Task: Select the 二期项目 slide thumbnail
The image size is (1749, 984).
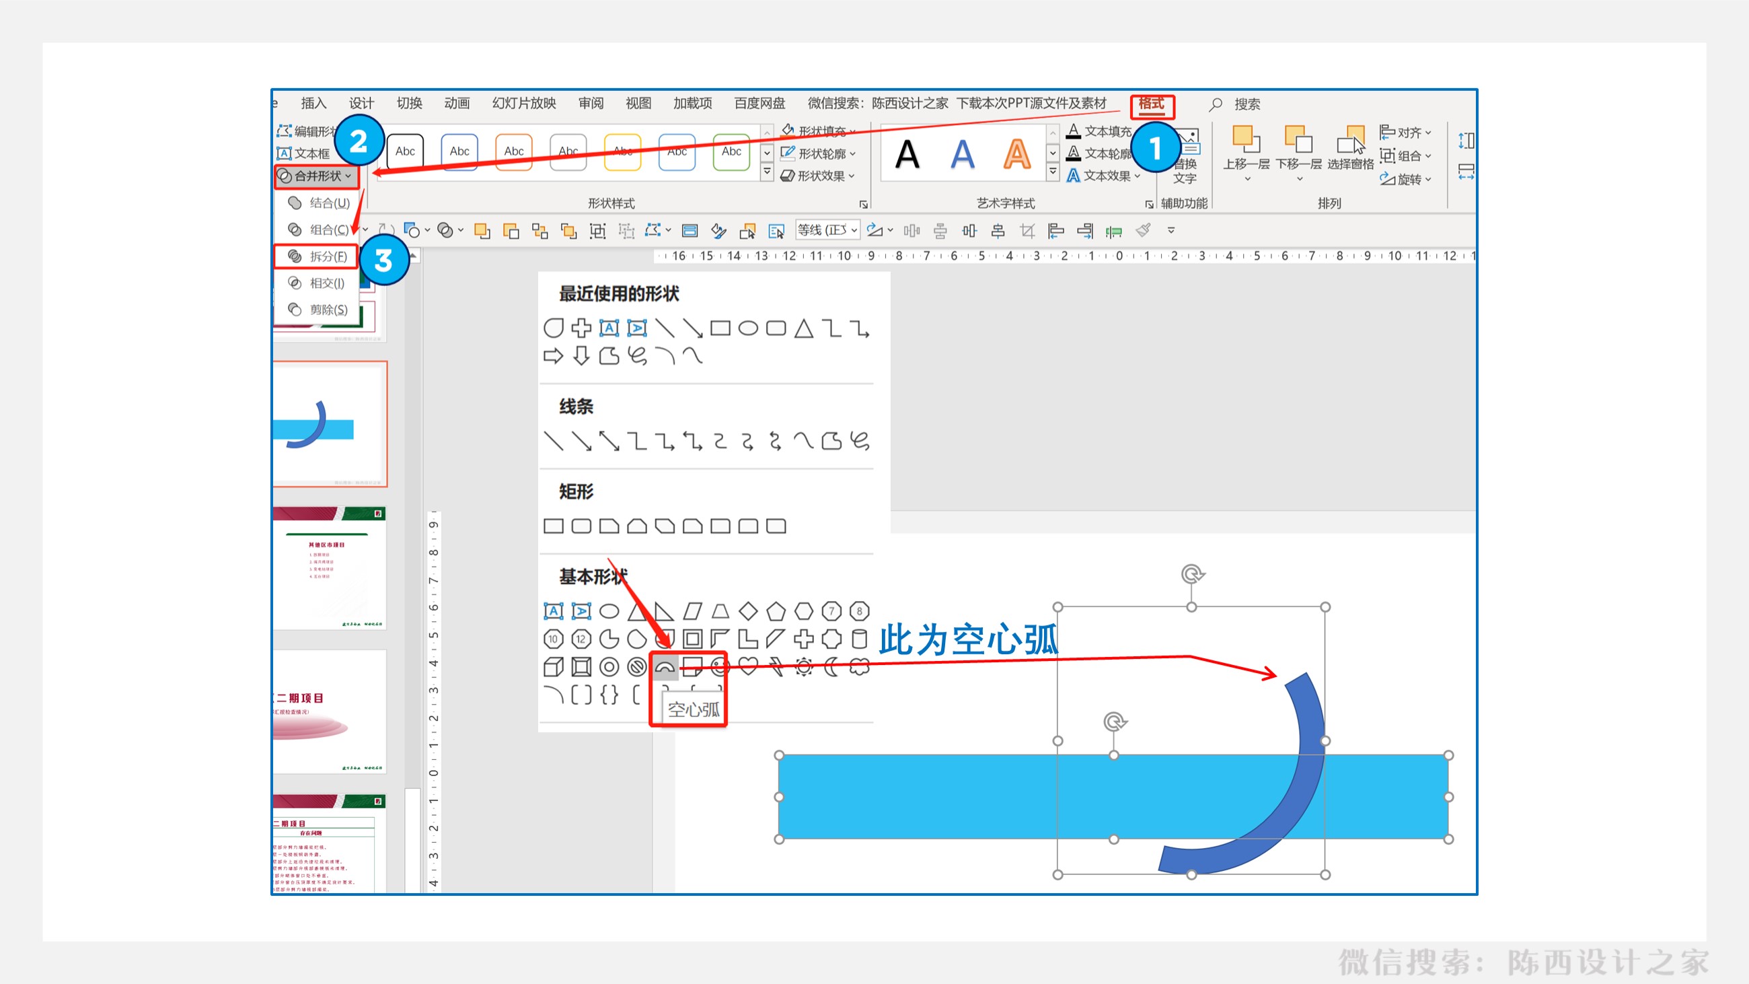Action: coord(329,710)
